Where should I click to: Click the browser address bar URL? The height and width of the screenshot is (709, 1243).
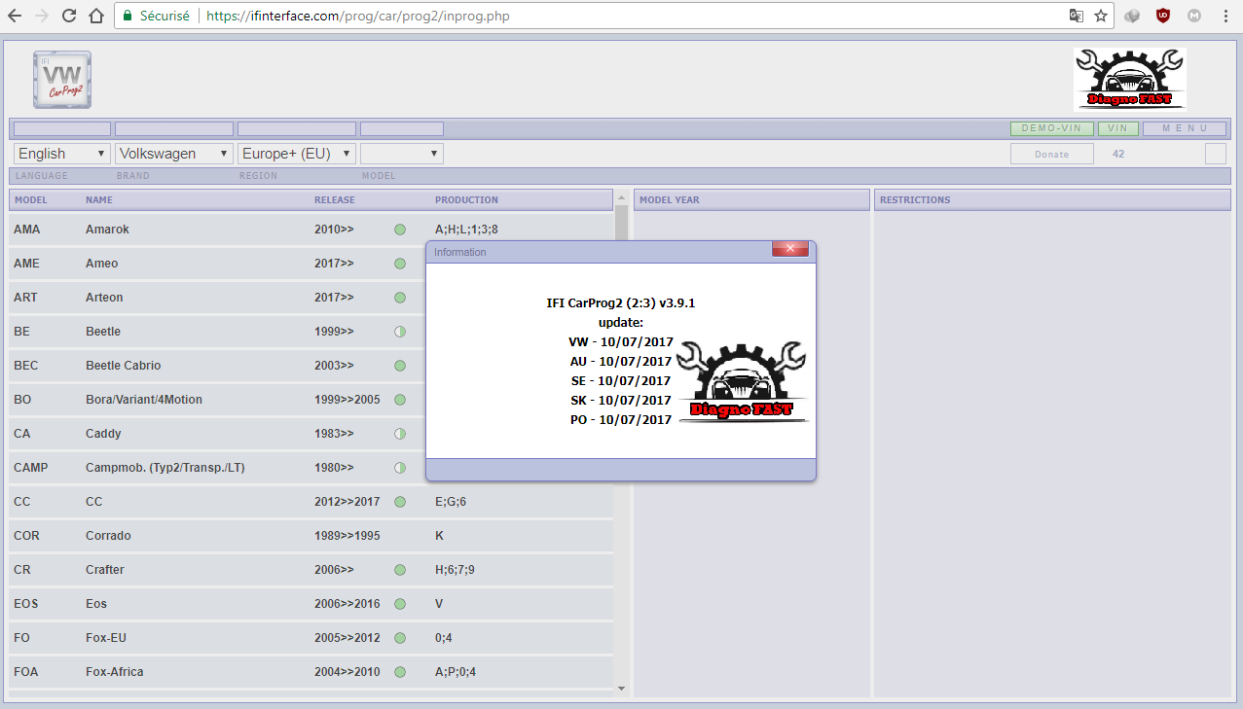click(356, 17)
